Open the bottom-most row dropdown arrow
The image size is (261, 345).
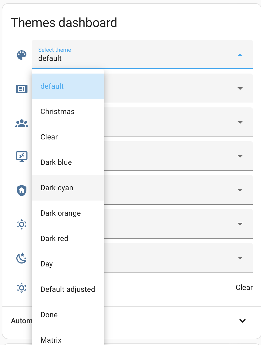pyautogui.click(x=240, y=257)
